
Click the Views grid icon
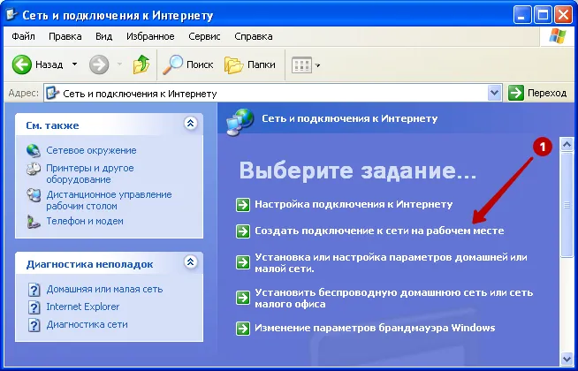coord(302,65)
